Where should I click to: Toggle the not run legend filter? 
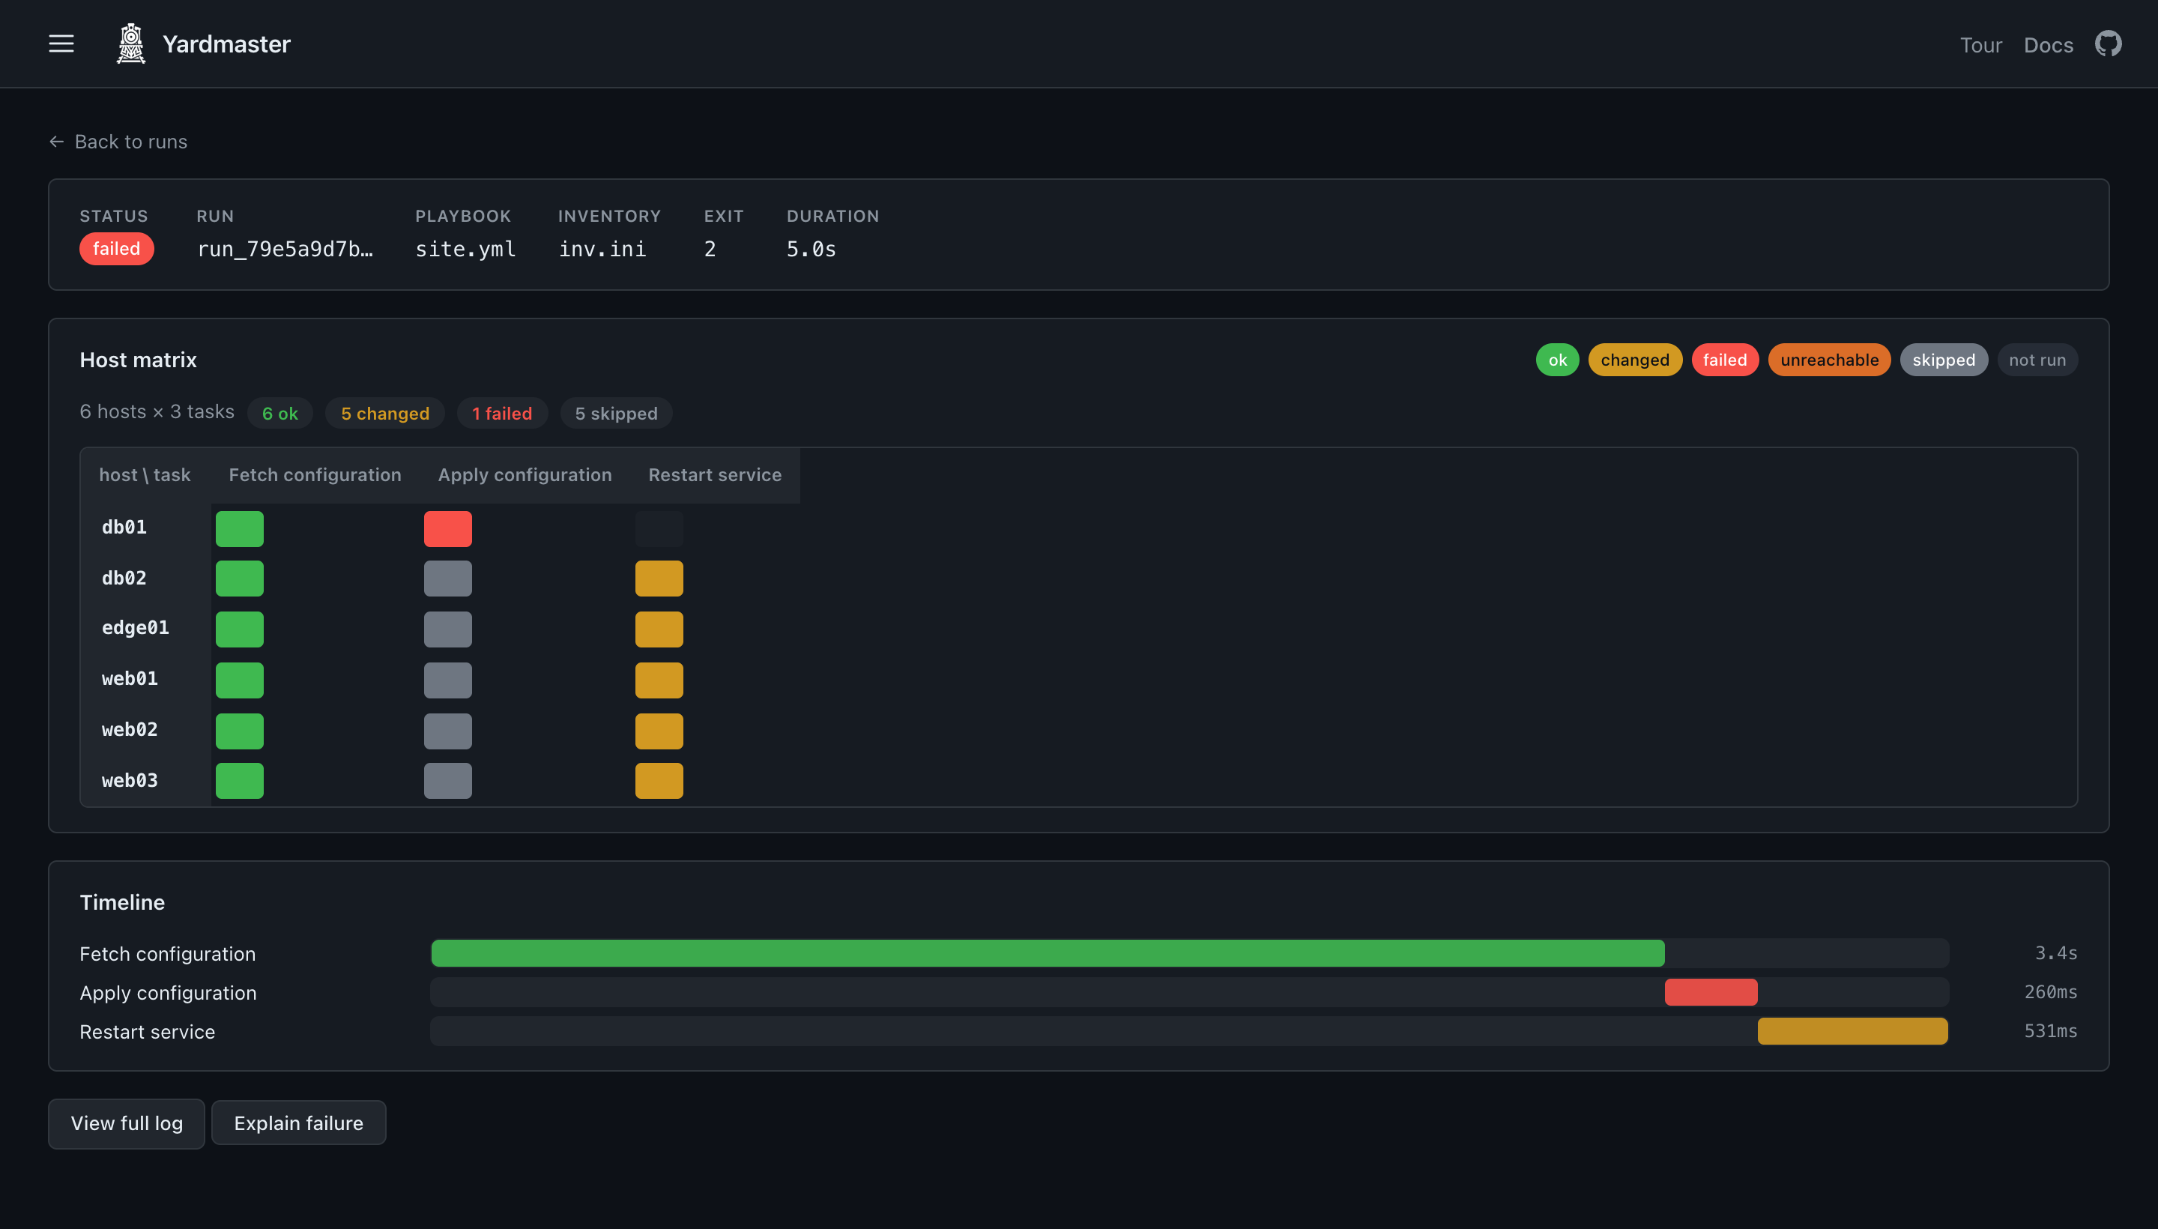click(x=2037, y=360)
